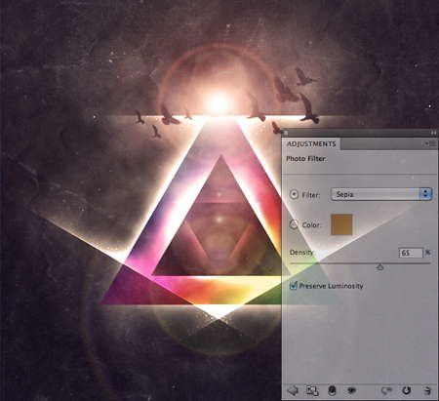Click the Density slider handle

pos(380,267)
